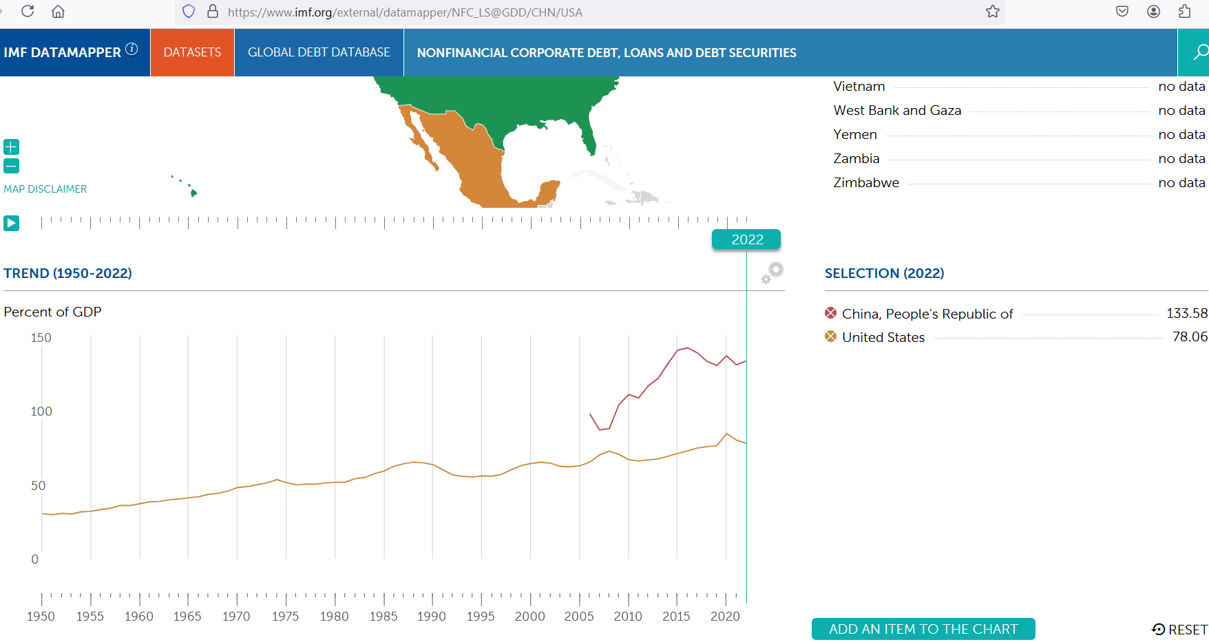This screenshot has height=642, width=1209.
Task: View site security lock icon
Action: (213, 12)
